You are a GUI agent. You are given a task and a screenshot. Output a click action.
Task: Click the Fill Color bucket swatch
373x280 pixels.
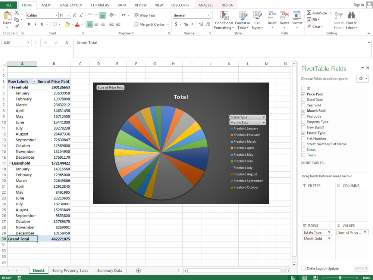point(67,24)
